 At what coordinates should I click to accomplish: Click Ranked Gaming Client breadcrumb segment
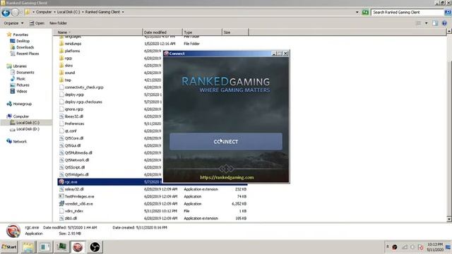coord(102,12)
